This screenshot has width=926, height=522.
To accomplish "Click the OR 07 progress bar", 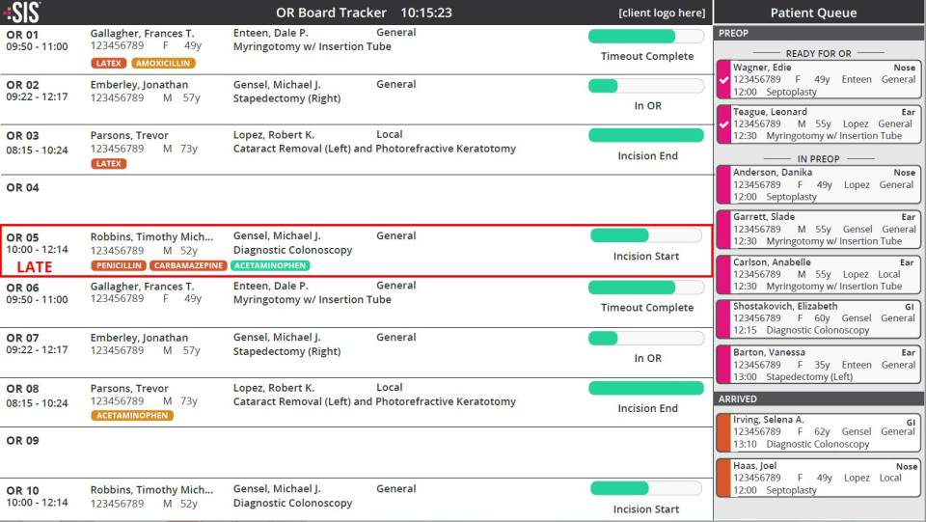I will (646, 339).
